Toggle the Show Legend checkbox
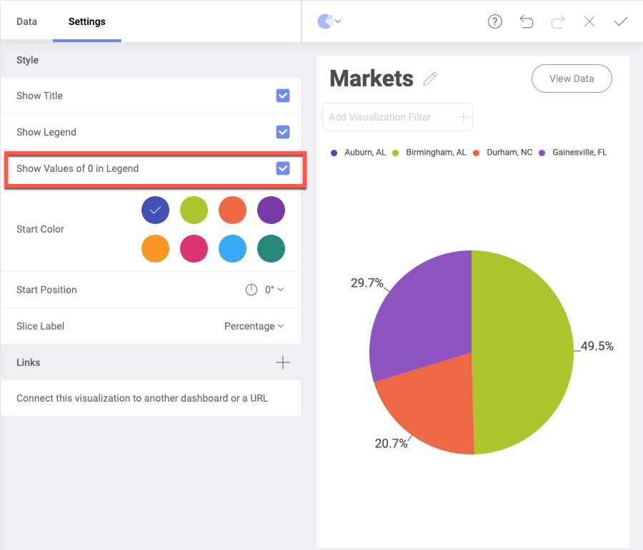The width and height of the screenshot is (643, 550). 283,132
